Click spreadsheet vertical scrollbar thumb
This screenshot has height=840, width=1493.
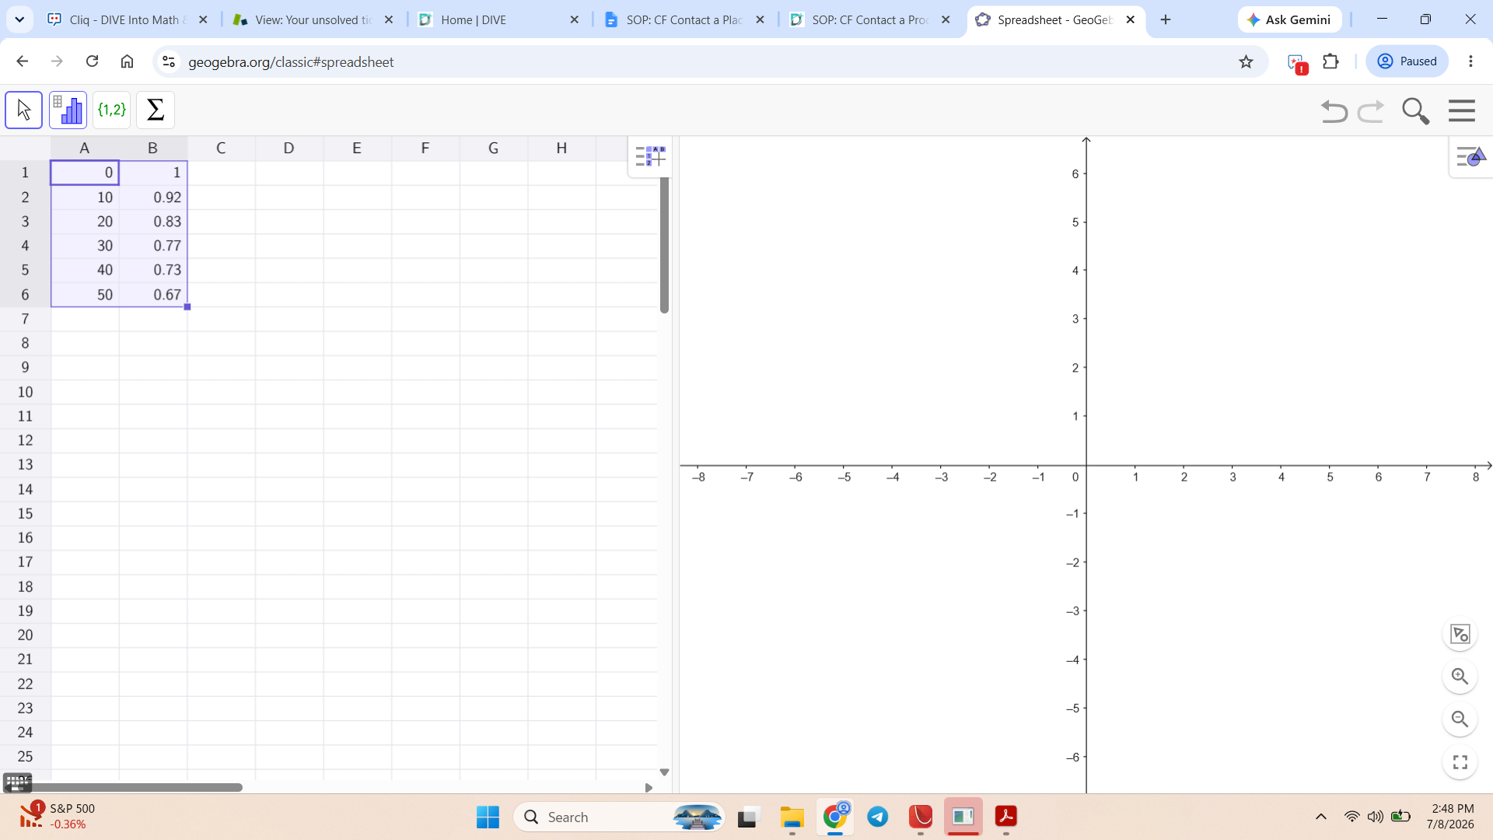click(x=664, y=245)
